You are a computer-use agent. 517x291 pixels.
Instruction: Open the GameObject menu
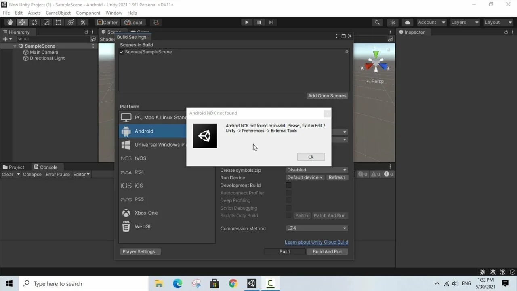(x=58, y=13)
